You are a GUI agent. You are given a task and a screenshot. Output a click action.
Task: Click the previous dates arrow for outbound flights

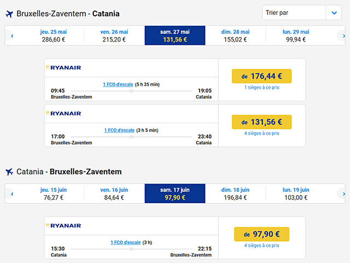12,36
